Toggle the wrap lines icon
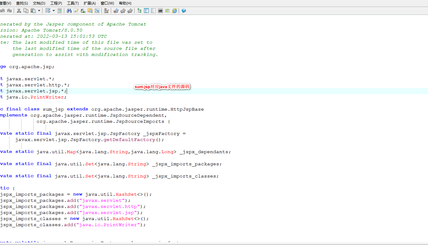The image size is (428, 245). (48, 11)
